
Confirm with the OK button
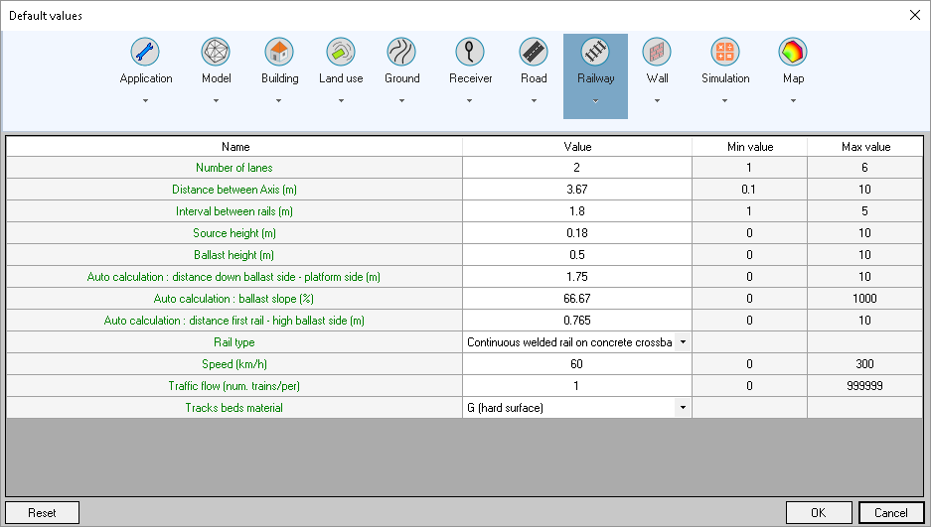pyautogui.click(x=821, y=513)
